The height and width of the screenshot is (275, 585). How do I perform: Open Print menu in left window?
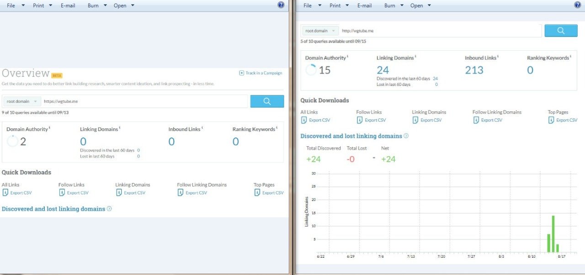[x=39, y=5]
